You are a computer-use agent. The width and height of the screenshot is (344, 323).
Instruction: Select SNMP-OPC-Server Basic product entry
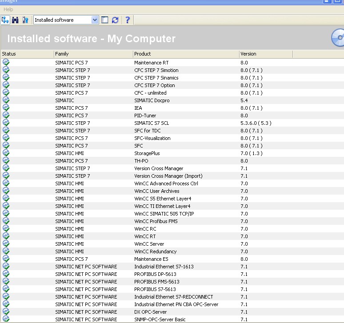[160, 319]
